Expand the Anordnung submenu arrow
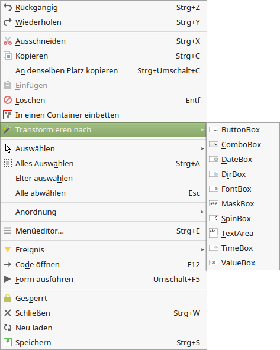 pos(202,212)
